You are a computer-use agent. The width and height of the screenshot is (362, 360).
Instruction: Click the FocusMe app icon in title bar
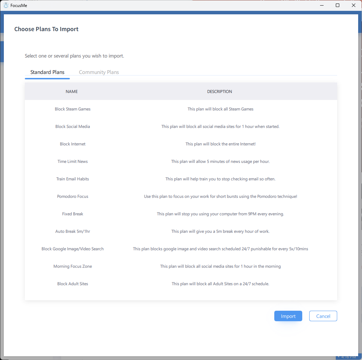coord(6,5)
